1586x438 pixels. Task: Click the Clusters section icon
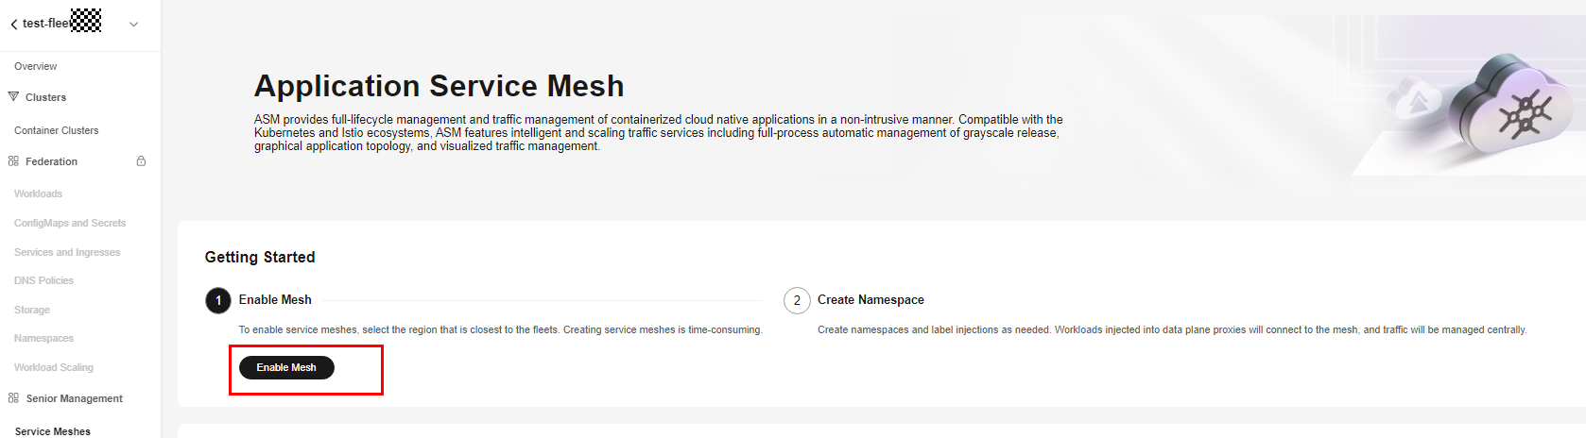coord(13,97)
